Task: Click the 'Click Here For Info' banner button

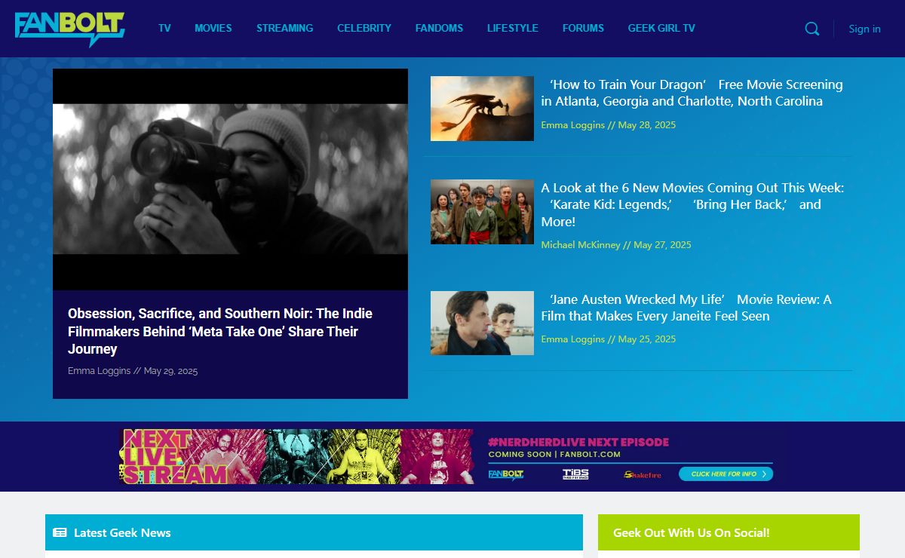Action: click(x=726, y=474)
